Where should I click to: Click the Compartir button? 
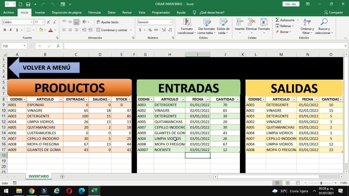pyautogui.click(x=333, y=13)
